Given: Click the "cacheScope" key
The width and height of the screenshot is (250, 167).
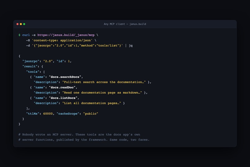Looking at the screenshot, I should click(68, 114).
